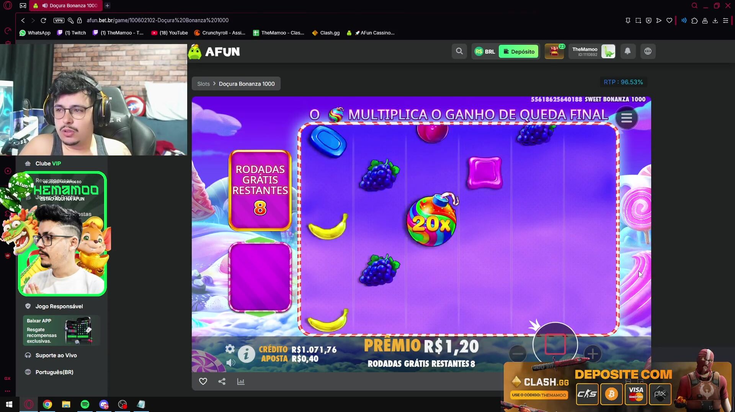Mute the game sound speaker
The image size is (735, 412).
(230, 363)
